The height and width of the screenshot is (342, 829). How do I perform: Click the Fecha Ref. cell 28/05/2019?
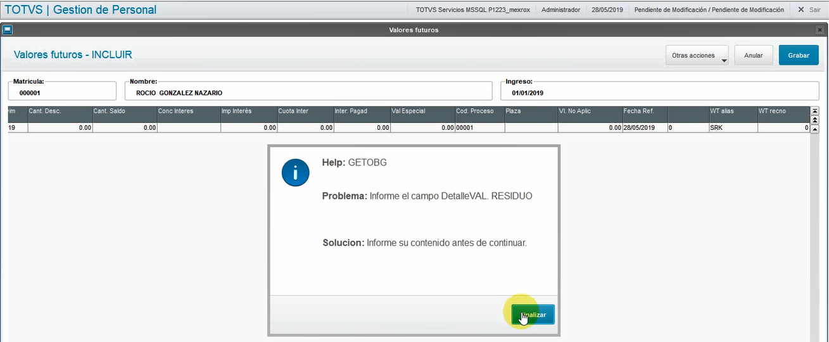[644, 127]
